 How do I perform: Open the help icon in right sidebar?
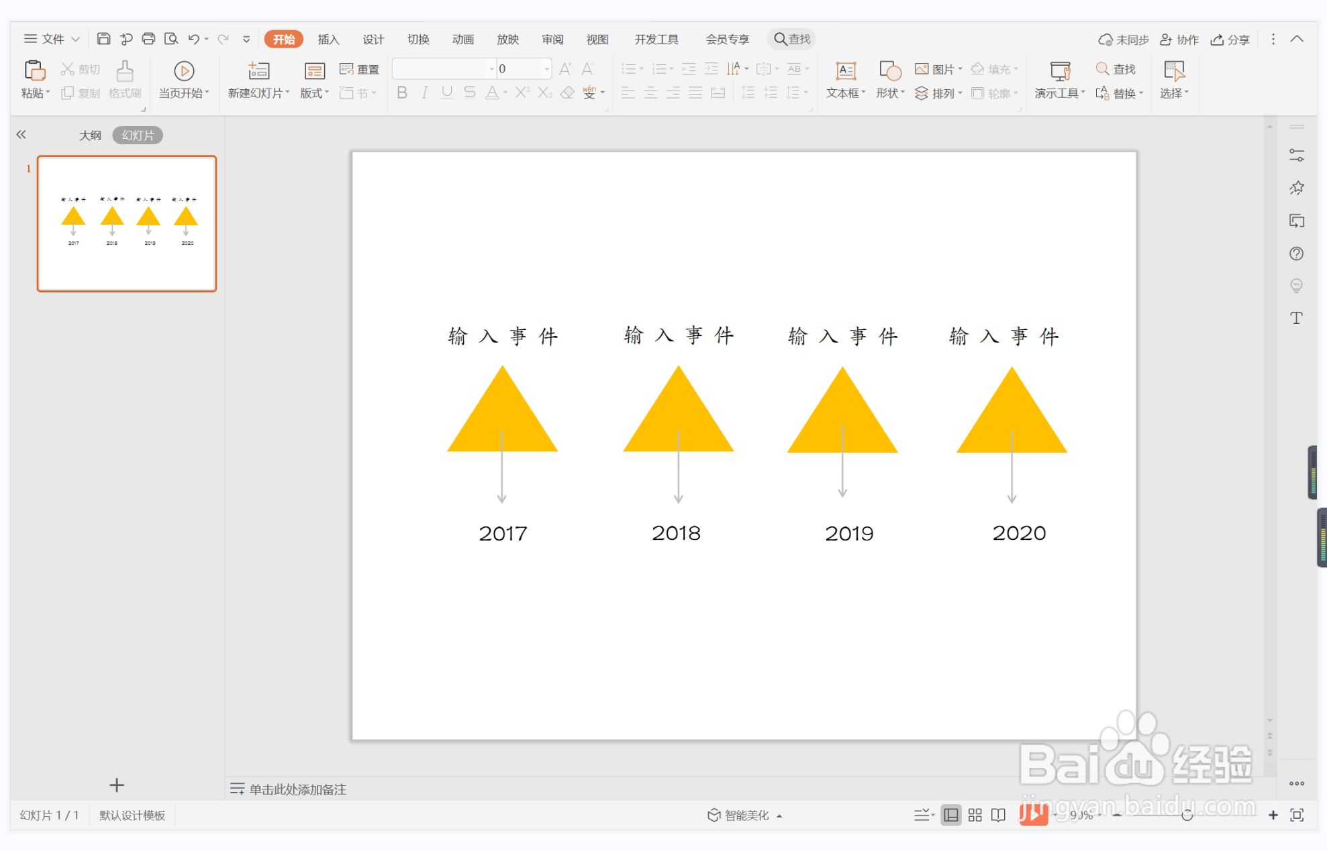pos(1297,253)
